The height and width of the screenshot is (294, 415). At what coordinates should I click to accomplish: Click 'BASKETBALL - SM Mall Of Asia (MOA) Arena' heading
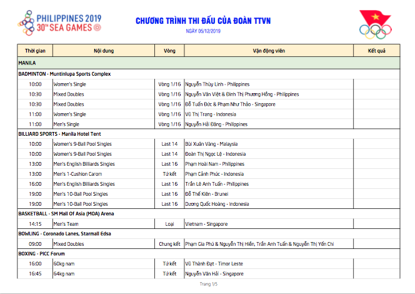click(66, 214)
